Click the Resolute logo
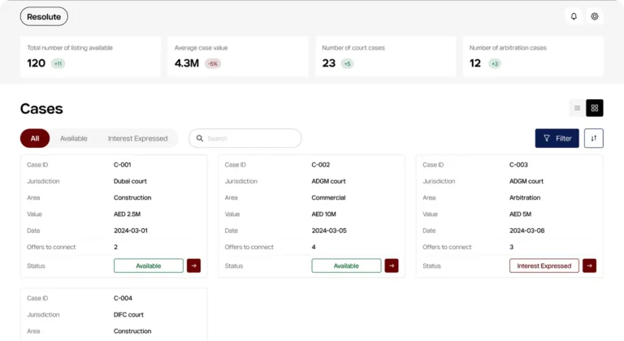 44,16
